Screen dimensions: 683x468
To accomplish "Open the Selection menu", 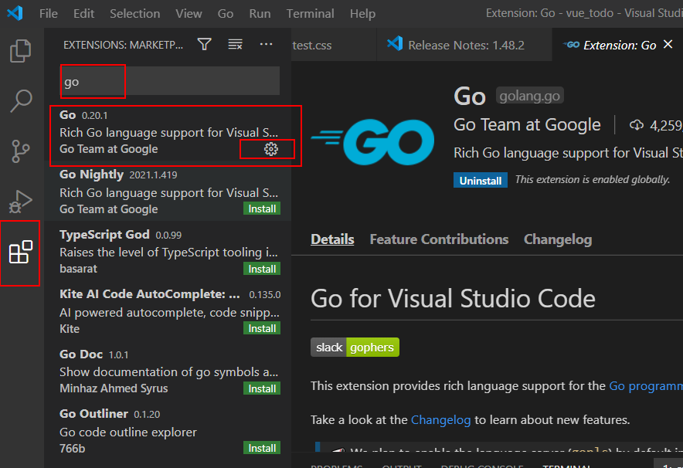I will [x=134, y=13].
